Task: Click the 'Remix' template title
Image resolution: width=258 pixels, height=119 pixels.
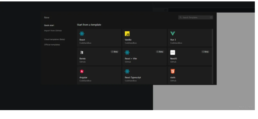Action: click(82, 59)
